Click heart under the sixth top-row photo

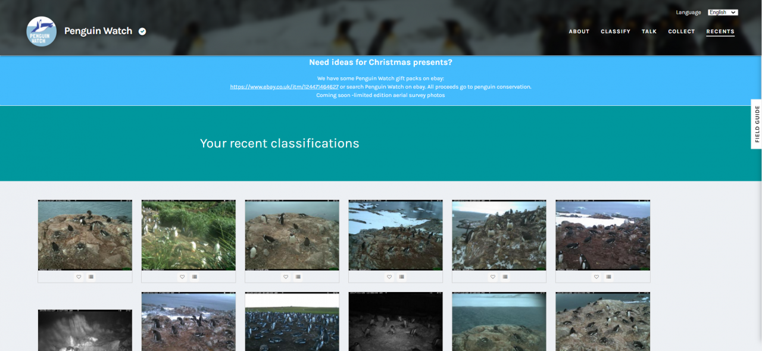click(x=597, y=277)
